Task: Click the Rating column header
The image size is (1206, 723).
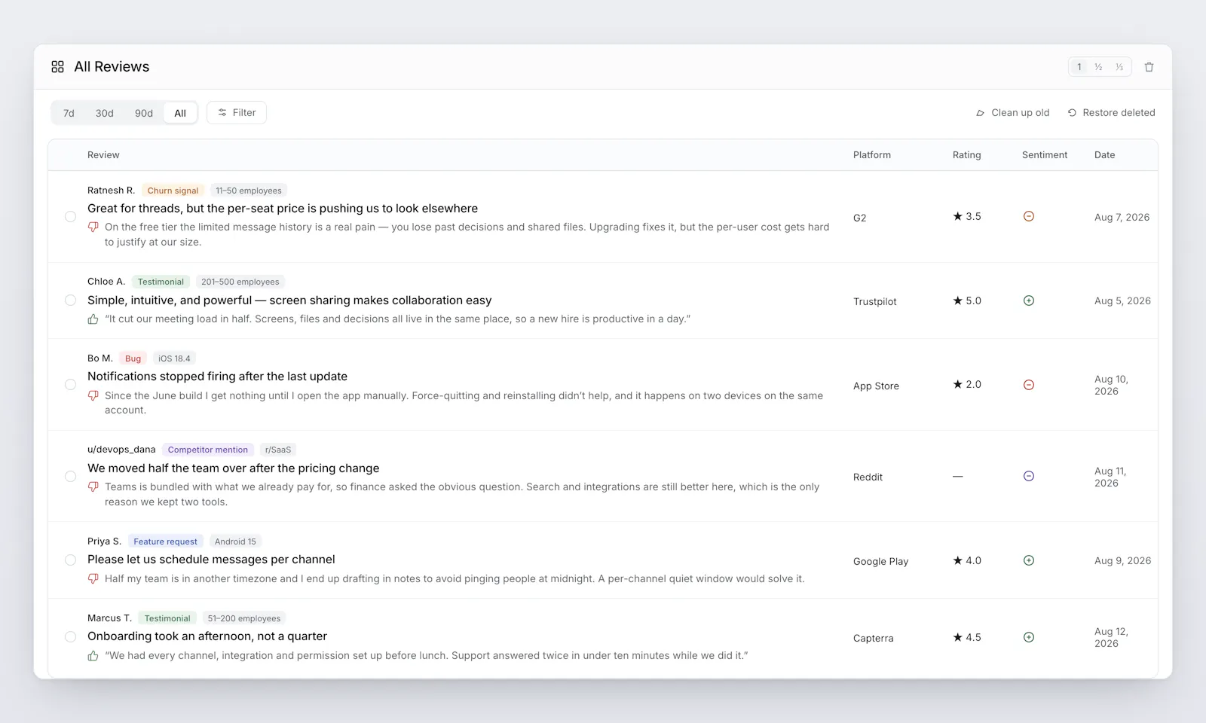Action: coord(966,155)
